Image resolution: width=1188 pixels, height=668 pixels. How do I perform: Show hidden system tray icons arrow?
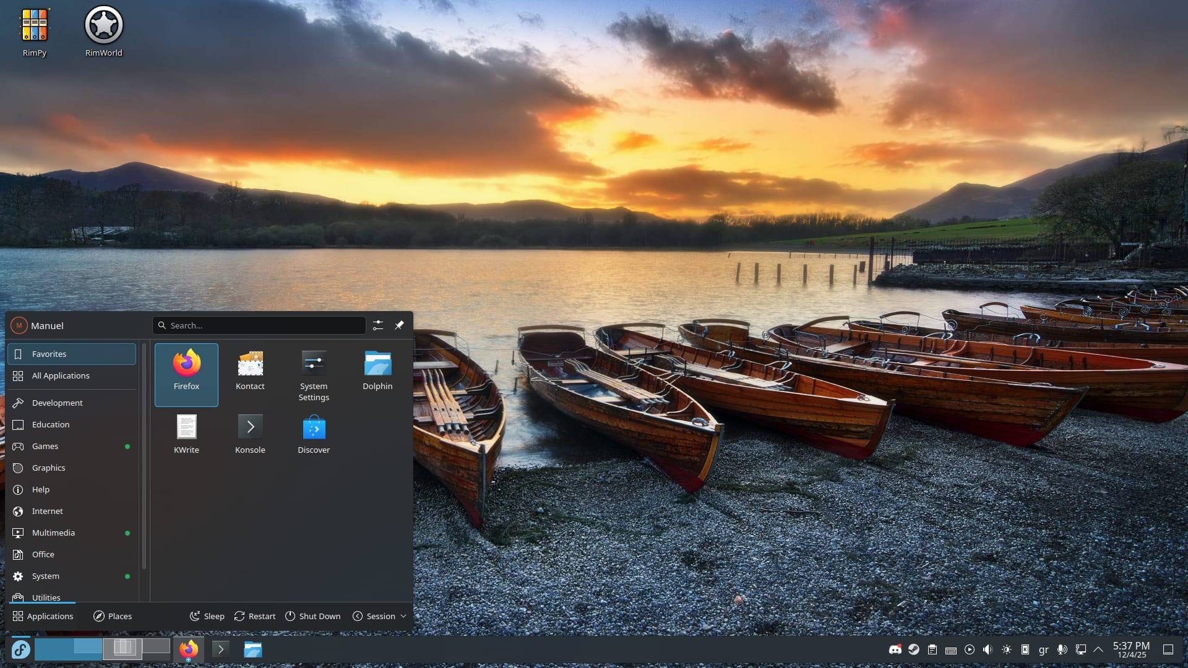pos(1098,649)
